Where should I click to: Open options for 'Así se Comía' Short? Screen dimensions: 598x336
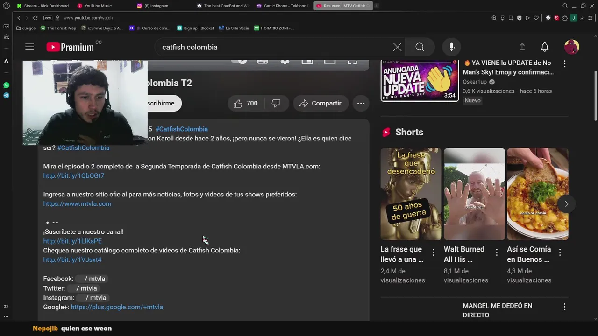click(x=560, y=252)
